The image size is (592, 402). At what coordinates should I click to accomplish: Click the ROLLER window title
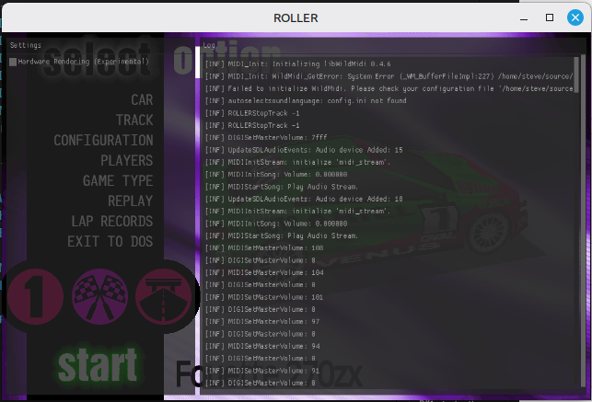tap(296, 18)
